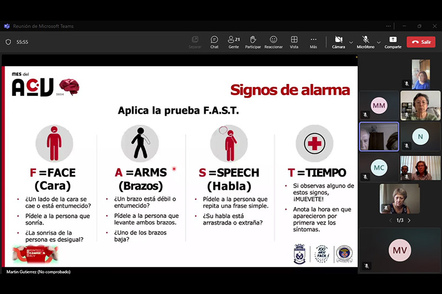Click the text ¿Uno de los brazos baja?
The image size is (442, 294).
140,236
